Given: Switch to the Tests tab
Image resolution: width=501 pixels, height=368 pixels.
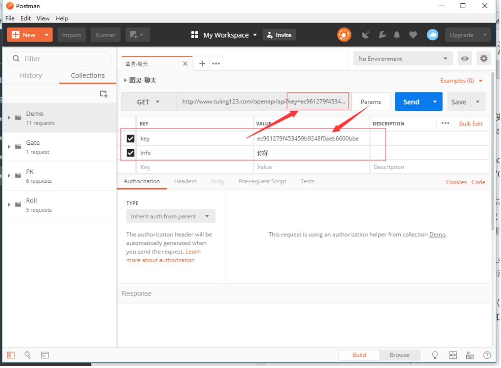Looking at the screenshot, I should (x=307, y=181).
